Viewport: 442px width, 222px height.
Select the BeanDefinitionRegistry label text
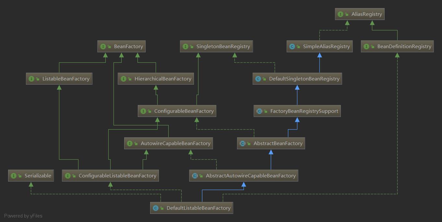tap(404, 47)
